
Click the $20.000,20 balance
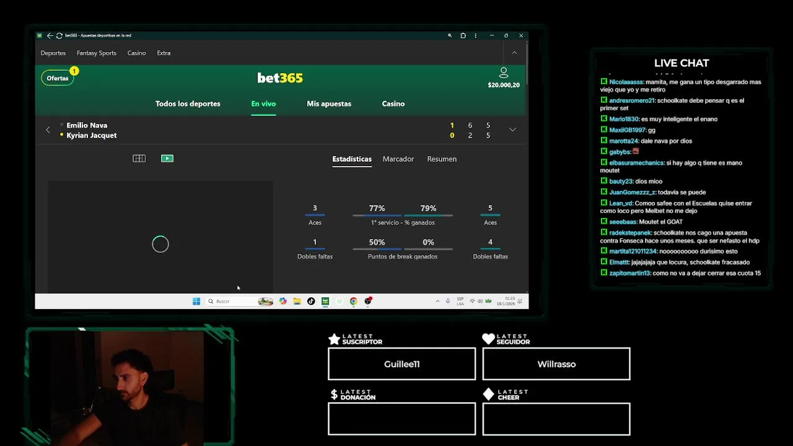[504, 85]
